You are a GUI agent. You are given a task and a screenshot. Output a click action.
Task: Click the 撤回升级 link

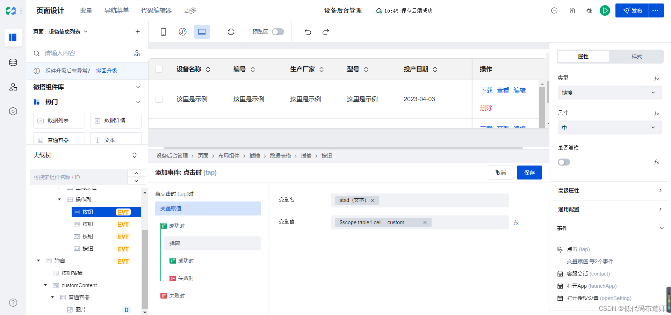[x=107, y=71]
